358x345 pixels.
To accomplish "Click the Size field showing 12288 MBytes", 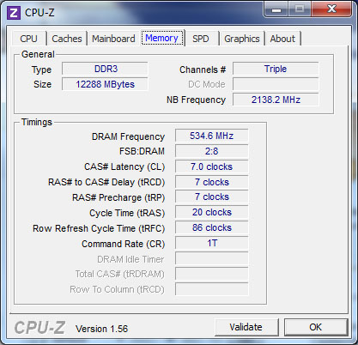I will point(105,84).
